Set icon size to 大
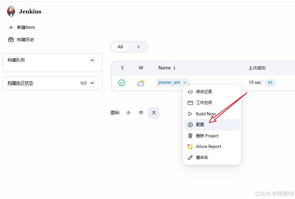The height and width of the screenshot is (199, 295). (x=154, y=113)
